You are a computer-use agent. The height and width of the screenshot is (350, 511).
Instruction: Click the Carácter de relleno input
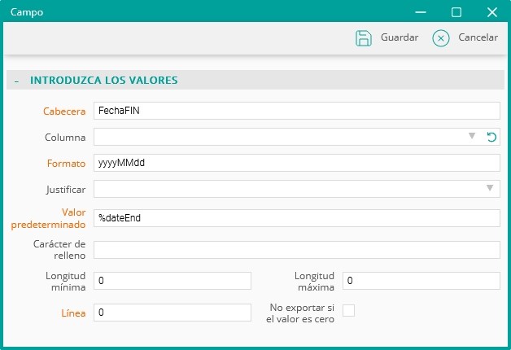(x=296, y=250)
